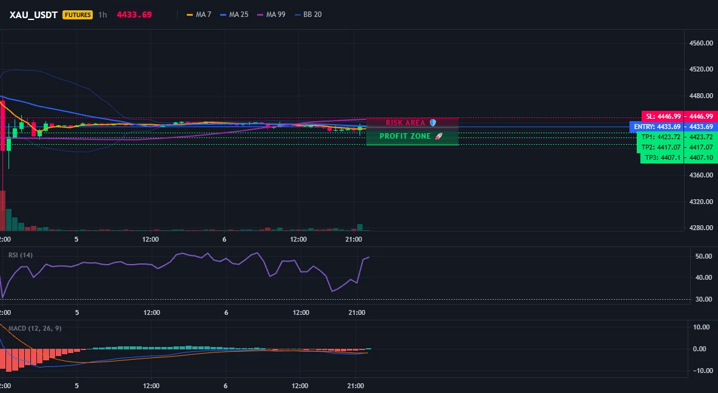718x393 pixels.
Task: Click the 4360.00 price axis value
Action: [x=701, y=175]
